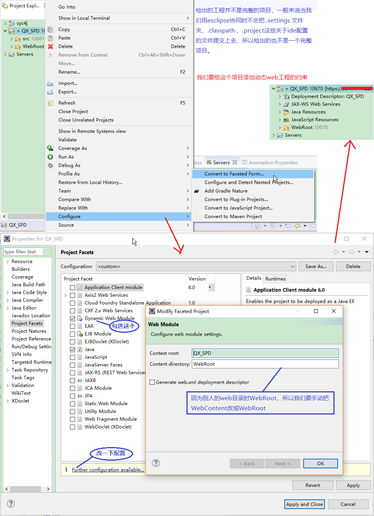The image size is (374, 516).
Task: Click the Copy icon in the context menu
Action: click(x=50, y=29)
